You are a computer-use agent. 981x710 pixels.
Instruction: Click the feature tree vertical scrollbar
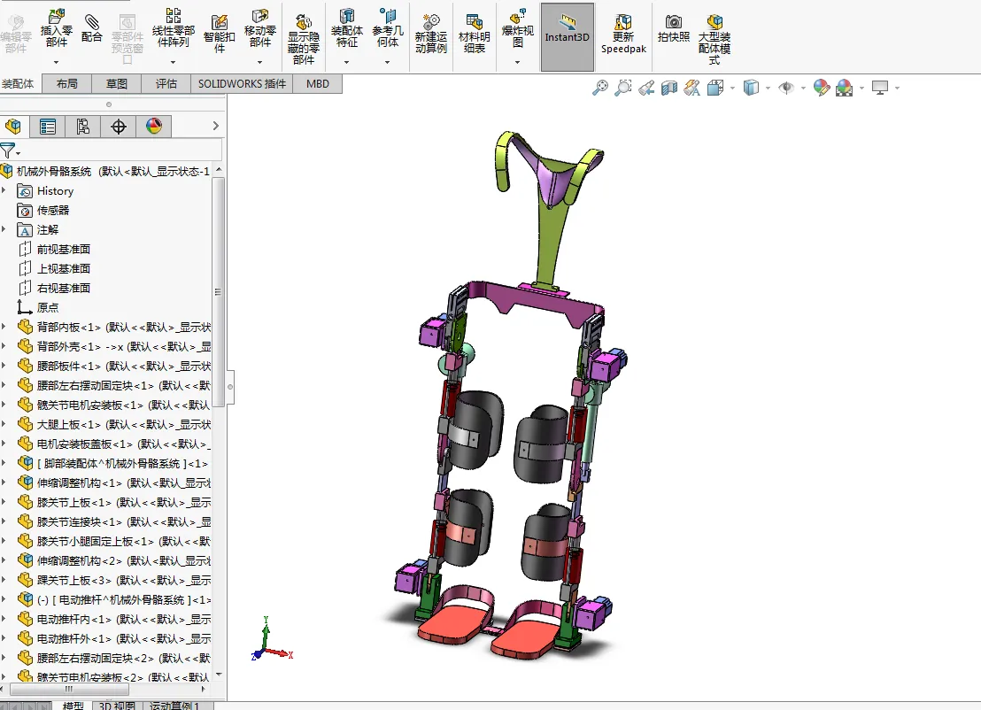click(x=219, y=292)
